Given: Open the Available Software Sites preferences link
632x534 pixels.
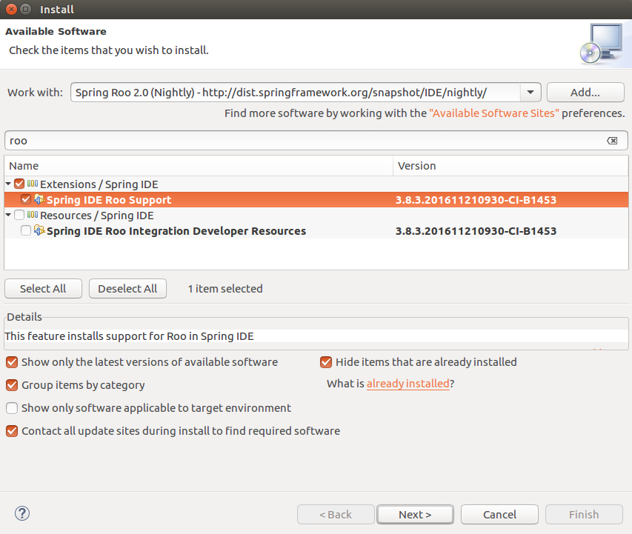Looking at the screenshot, I should (493, 113).
